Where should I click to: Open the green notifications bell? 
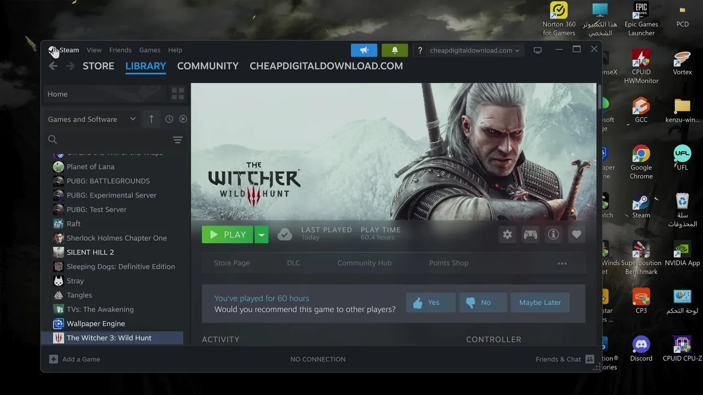(394, 50)
